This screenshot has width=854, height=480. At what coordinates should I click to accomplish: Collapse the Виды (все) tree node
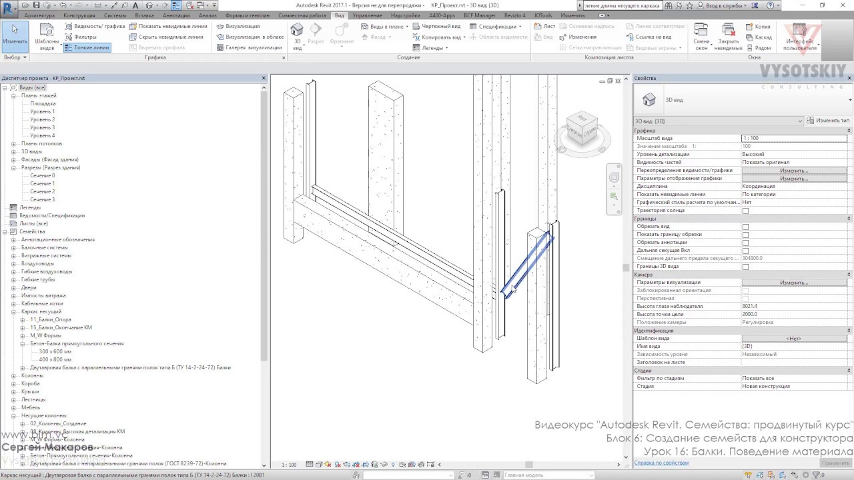coord(5,87)
